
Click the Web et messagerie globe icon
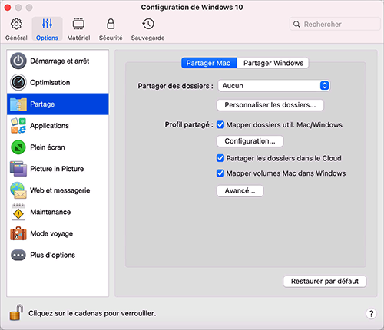coord(18,190)
